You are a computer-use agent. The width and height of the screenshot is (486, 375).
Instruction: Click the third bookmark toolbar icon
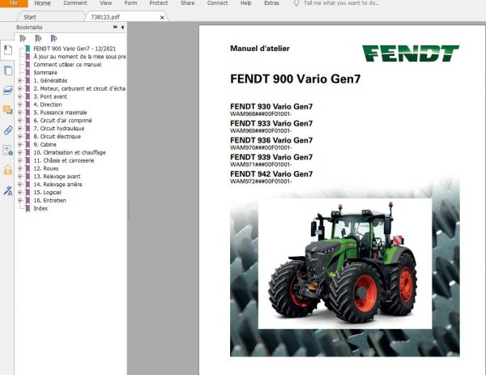click(x=53, y=38)
